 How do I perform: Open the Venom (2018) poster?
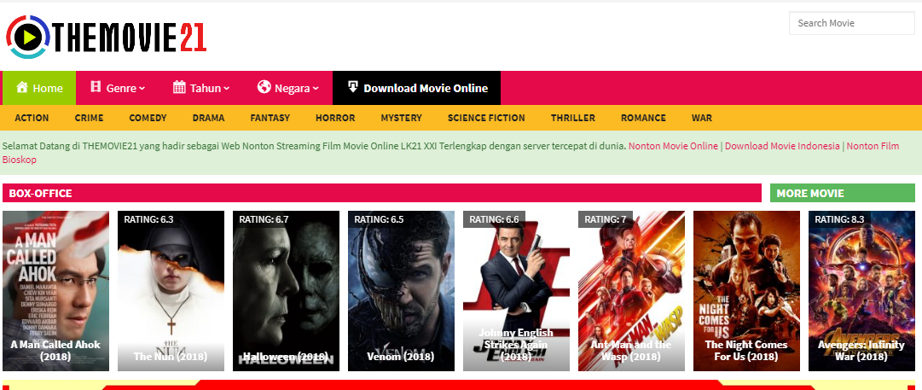(401, 291)
